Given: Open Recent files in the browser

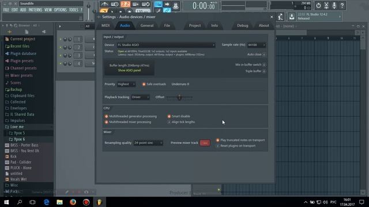Looking at the screenshot, I should click(x=20, y=46).
